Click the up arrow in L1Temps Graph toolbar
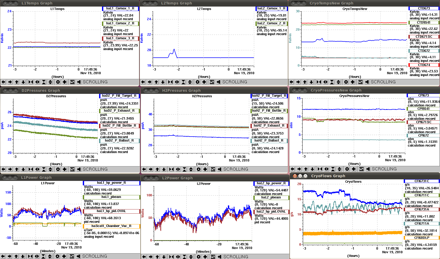 [x=17, y=82]
